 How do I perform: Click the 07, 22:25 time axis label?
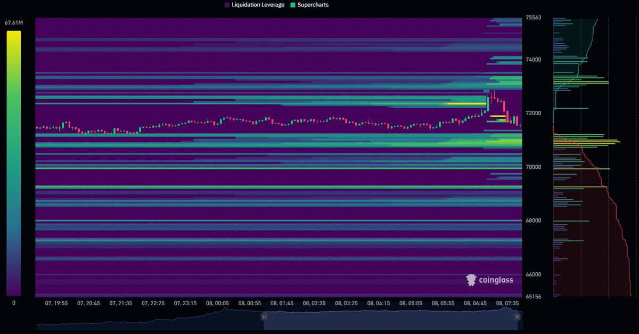click(x=153, y=303)
